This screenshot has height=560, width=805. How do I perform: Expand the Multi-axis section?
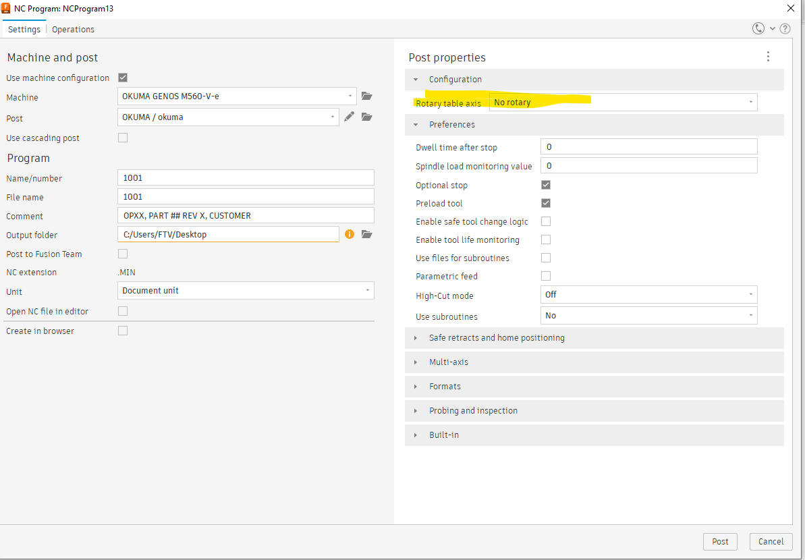click(x=594, y=362)
